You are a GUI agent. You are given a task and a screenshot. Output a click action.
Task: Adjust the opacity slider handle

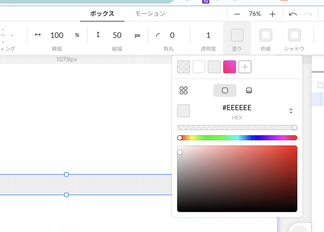(x=295, y=127)
